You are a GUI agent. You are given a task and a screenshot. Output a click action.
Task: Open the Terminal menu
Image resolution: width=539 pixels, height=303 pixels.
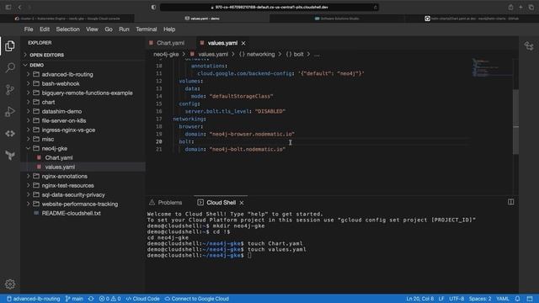pyautogui.click(x=146, y=29)
